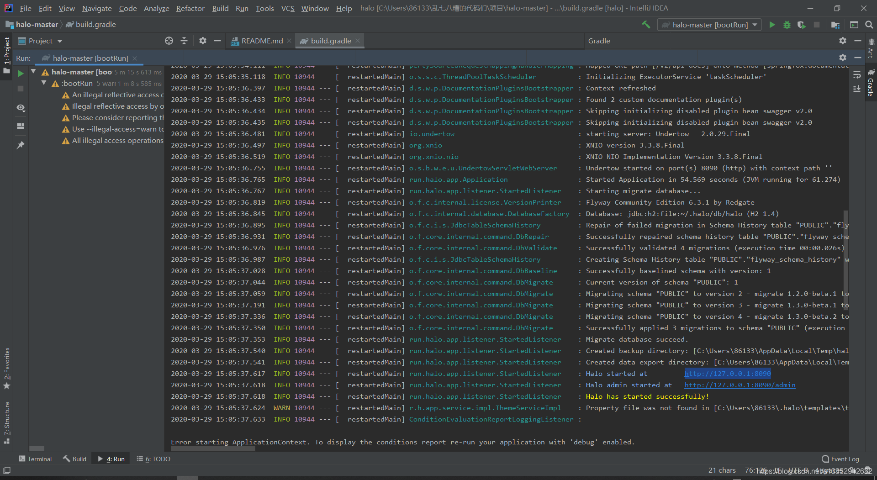Select 'Use --illegal-access=warn' warning row
This screenshot has height=480, width=877.
pos(113,129)
